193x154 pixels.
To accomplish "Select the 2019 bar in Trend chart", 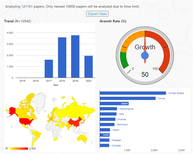I will [75, 57].
